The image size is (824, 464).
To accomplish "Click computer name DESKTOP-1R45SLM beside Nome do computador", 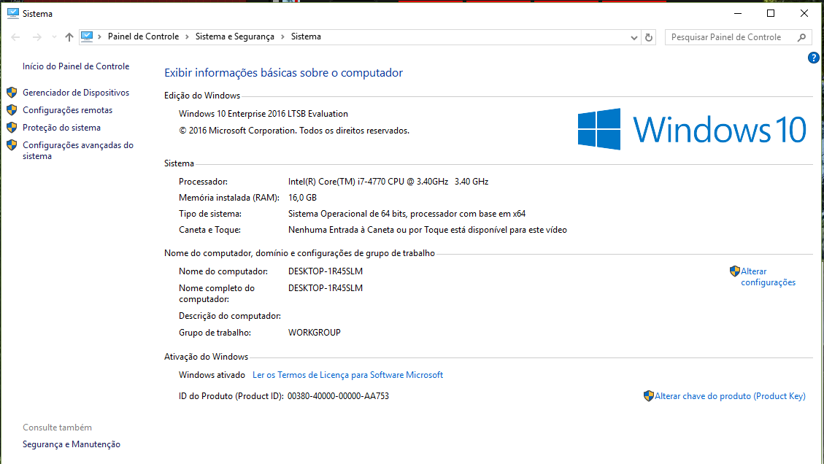I will 326,271.
